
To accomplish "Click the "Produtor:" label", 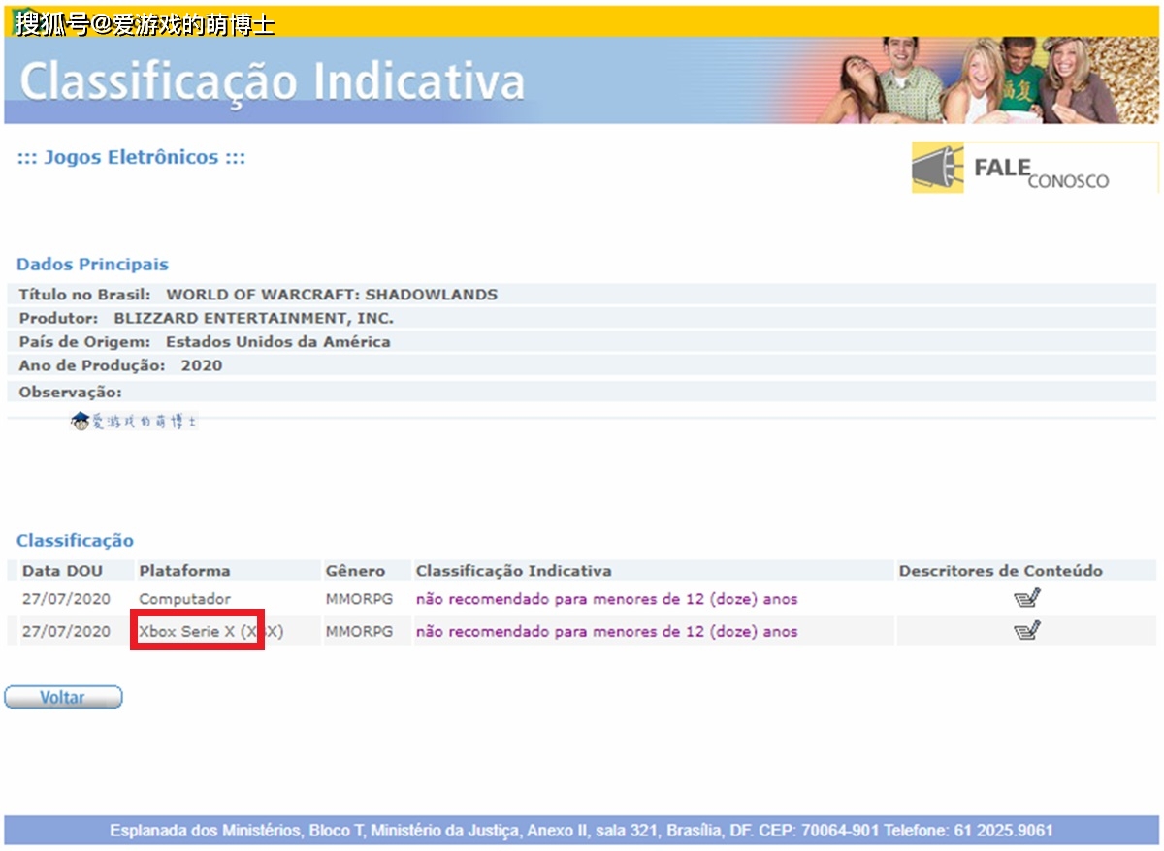I will 59,318.
